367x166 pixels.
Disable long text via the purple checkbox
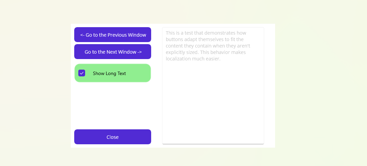pos(82,73)
